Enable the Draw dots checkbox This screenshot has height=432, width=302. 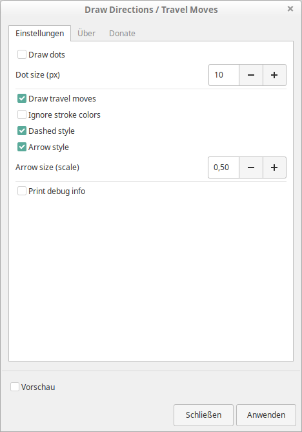(22, 54)
